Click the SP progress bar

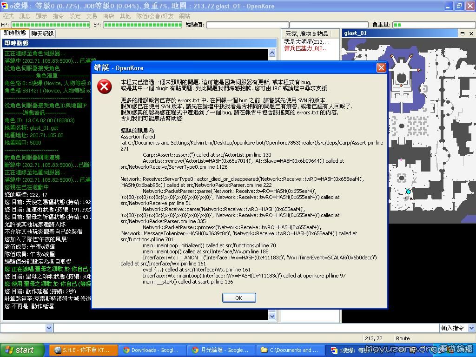click(x=142, y=25)
